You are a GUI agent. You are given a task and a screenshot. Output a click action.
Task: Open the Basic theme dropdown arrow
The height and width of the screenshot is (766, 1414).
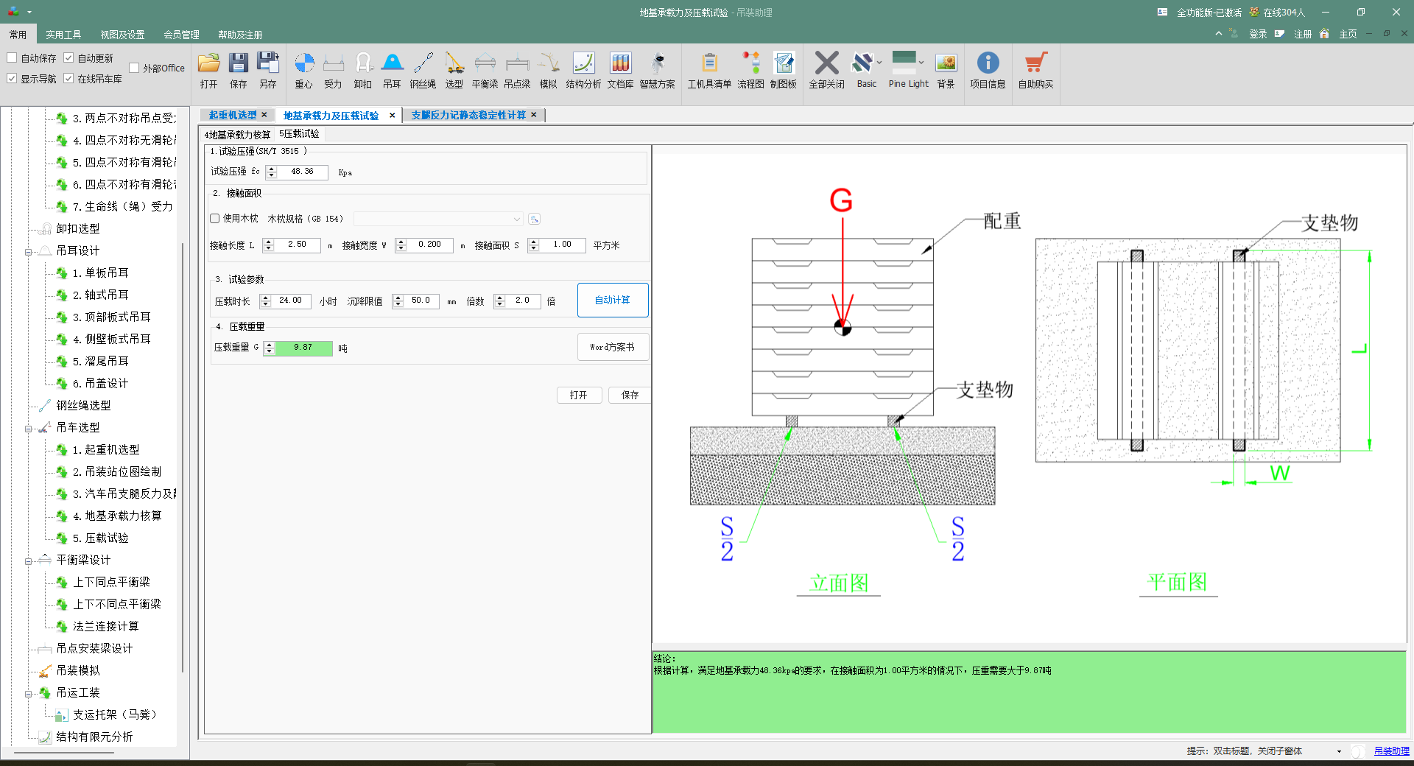coord(879,63)
